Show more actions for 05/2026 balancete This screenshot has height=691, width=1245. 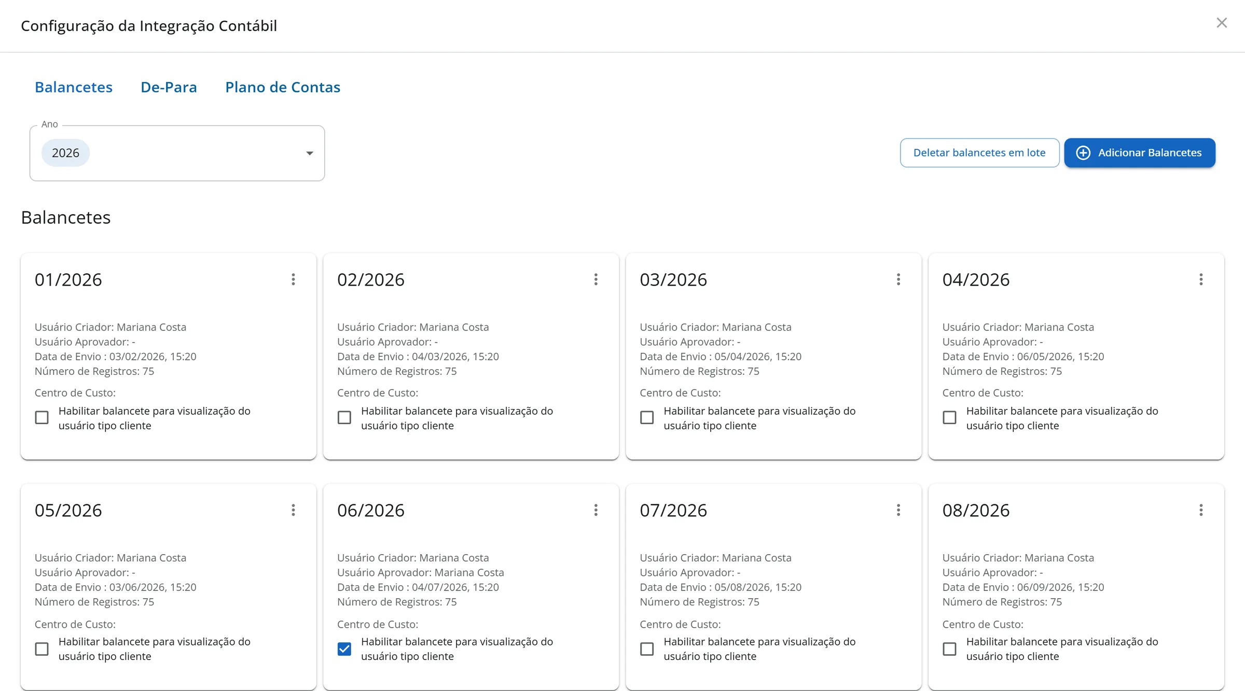tap(293, 510)
